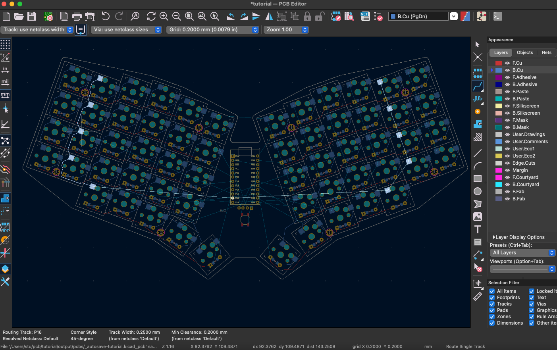Screen dimensions: 557x350
Task: Open the layer Presets dropdown showing All Layers
Action: point(522,252)
